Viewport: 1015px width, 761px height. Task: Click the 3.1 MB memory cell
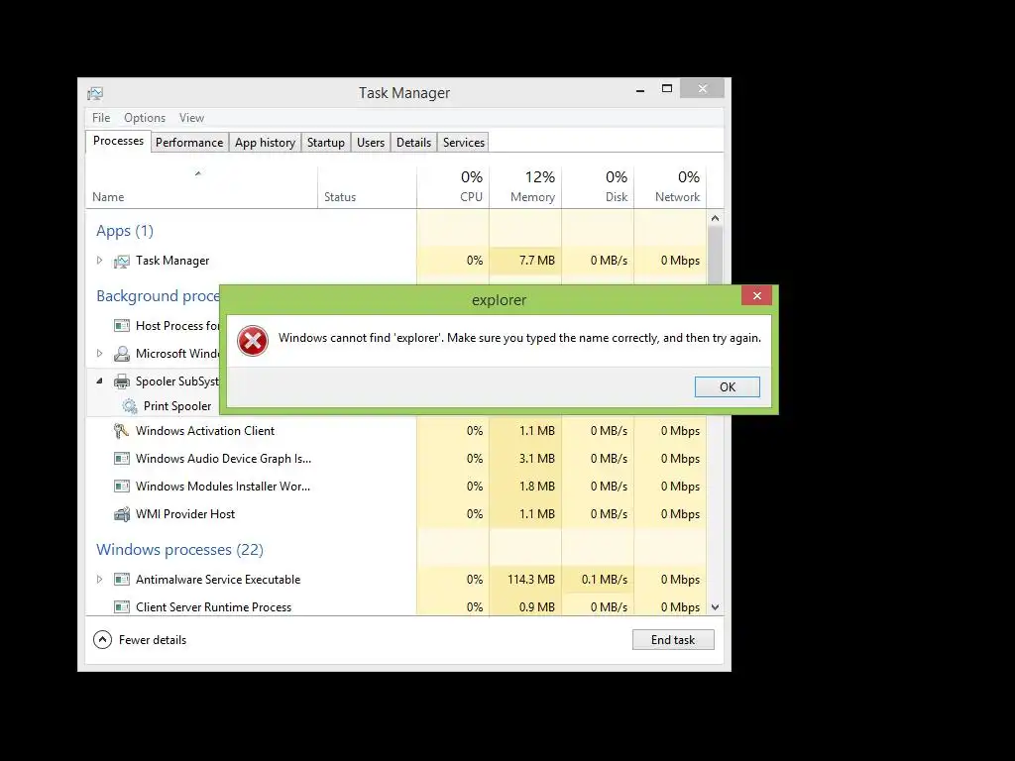click(525, 459)
